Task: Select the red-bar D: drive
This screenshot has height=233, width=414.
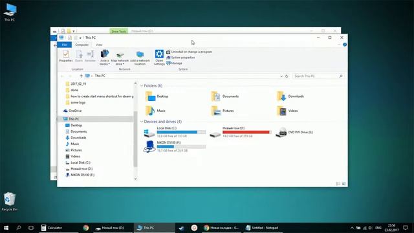Action: (x=240, y=132)
